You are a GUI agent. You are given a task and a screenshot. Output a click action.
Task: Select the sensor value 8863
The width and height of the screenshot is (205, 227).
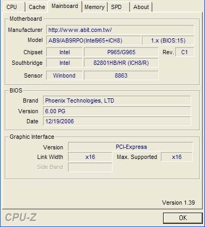[x=121, y=75]
